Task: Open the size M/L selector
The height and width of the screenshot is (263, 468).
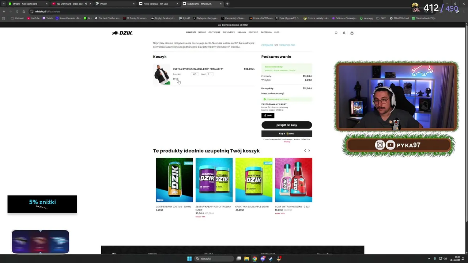Action: click(x=195, y=74)
